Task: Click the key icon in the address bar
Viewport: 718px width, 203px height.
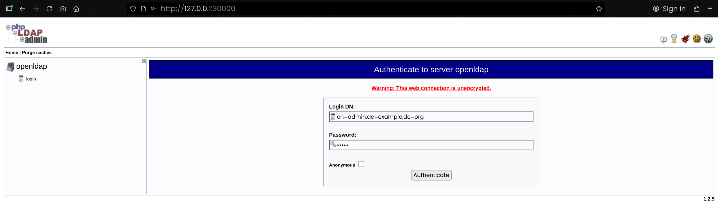Action: click(154, 9)
